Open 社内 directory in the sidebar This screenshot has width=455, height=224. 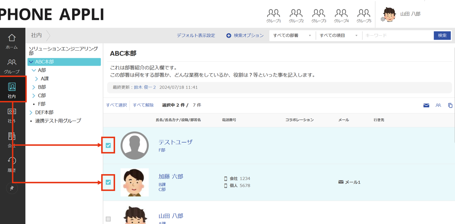coord(12,90)
